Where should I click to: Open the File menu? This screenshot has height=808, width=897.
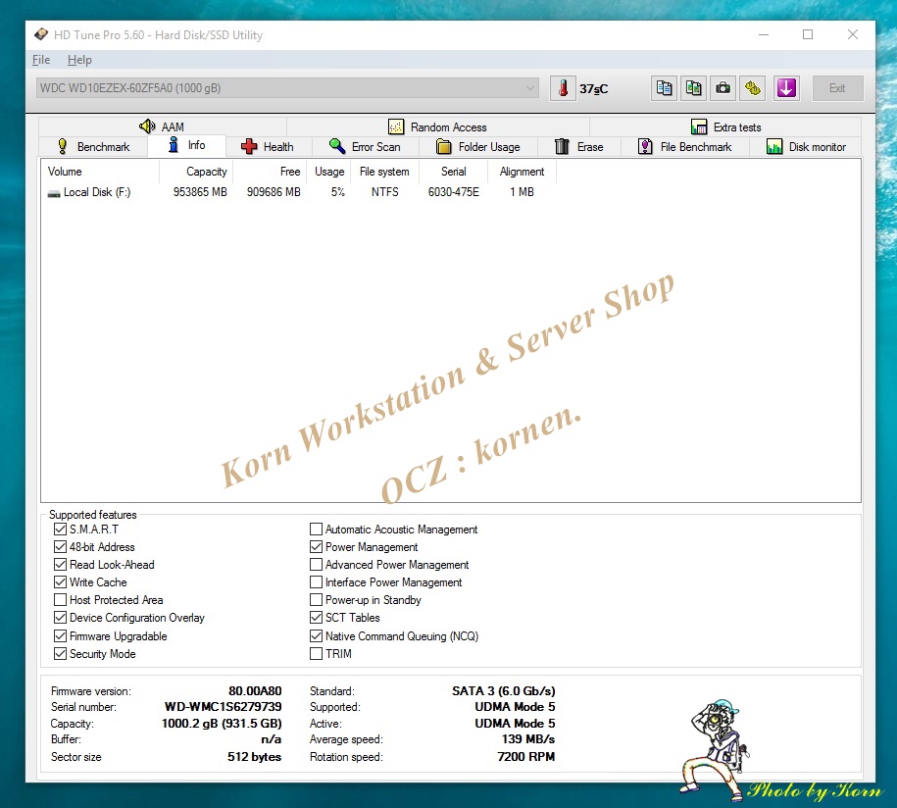point(41,60)
